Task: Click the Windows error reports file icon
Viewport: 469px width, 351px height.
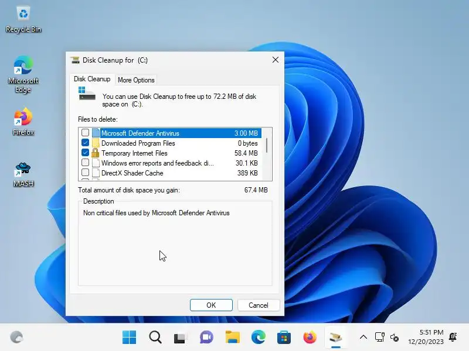Action: 96,163
